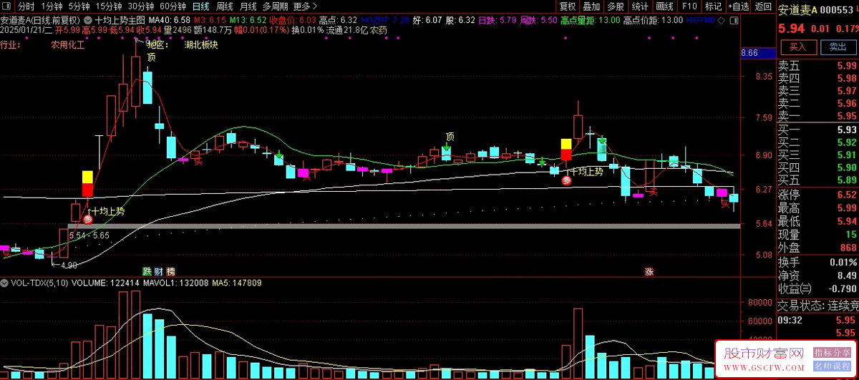Add stock with +自选 button
The height and width of the screenshot is (380, 859).
tap(739, 6)
